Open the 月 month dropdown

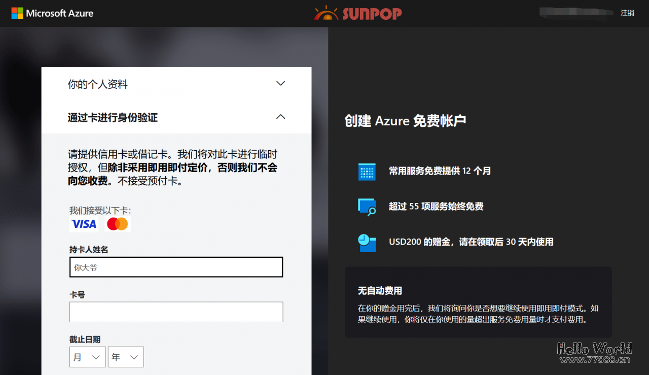[87, 357]
